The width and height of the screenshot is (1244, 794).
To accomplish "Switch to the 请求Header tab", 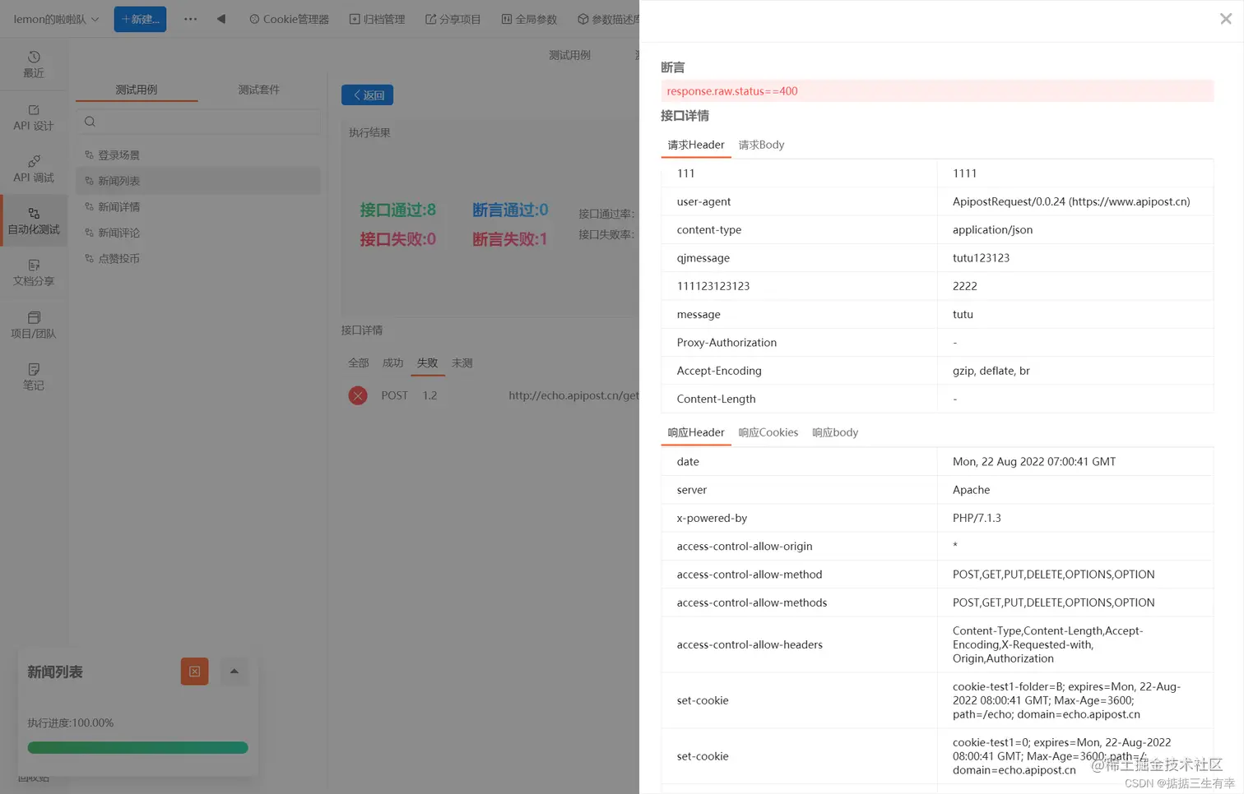I will point(696,145).
